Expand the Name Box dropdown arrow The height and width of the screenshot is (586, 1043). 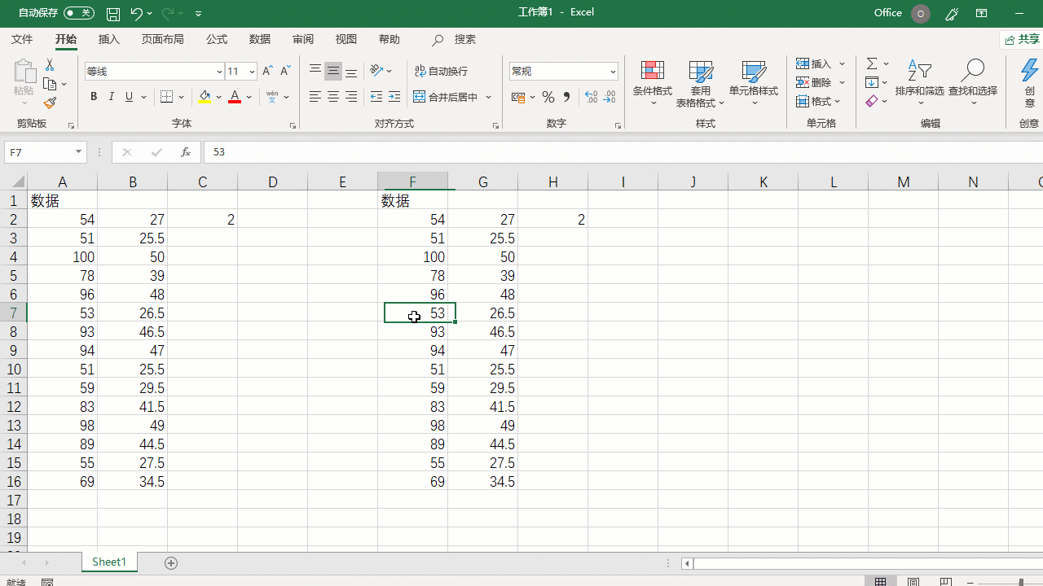[x=79, y=152]
